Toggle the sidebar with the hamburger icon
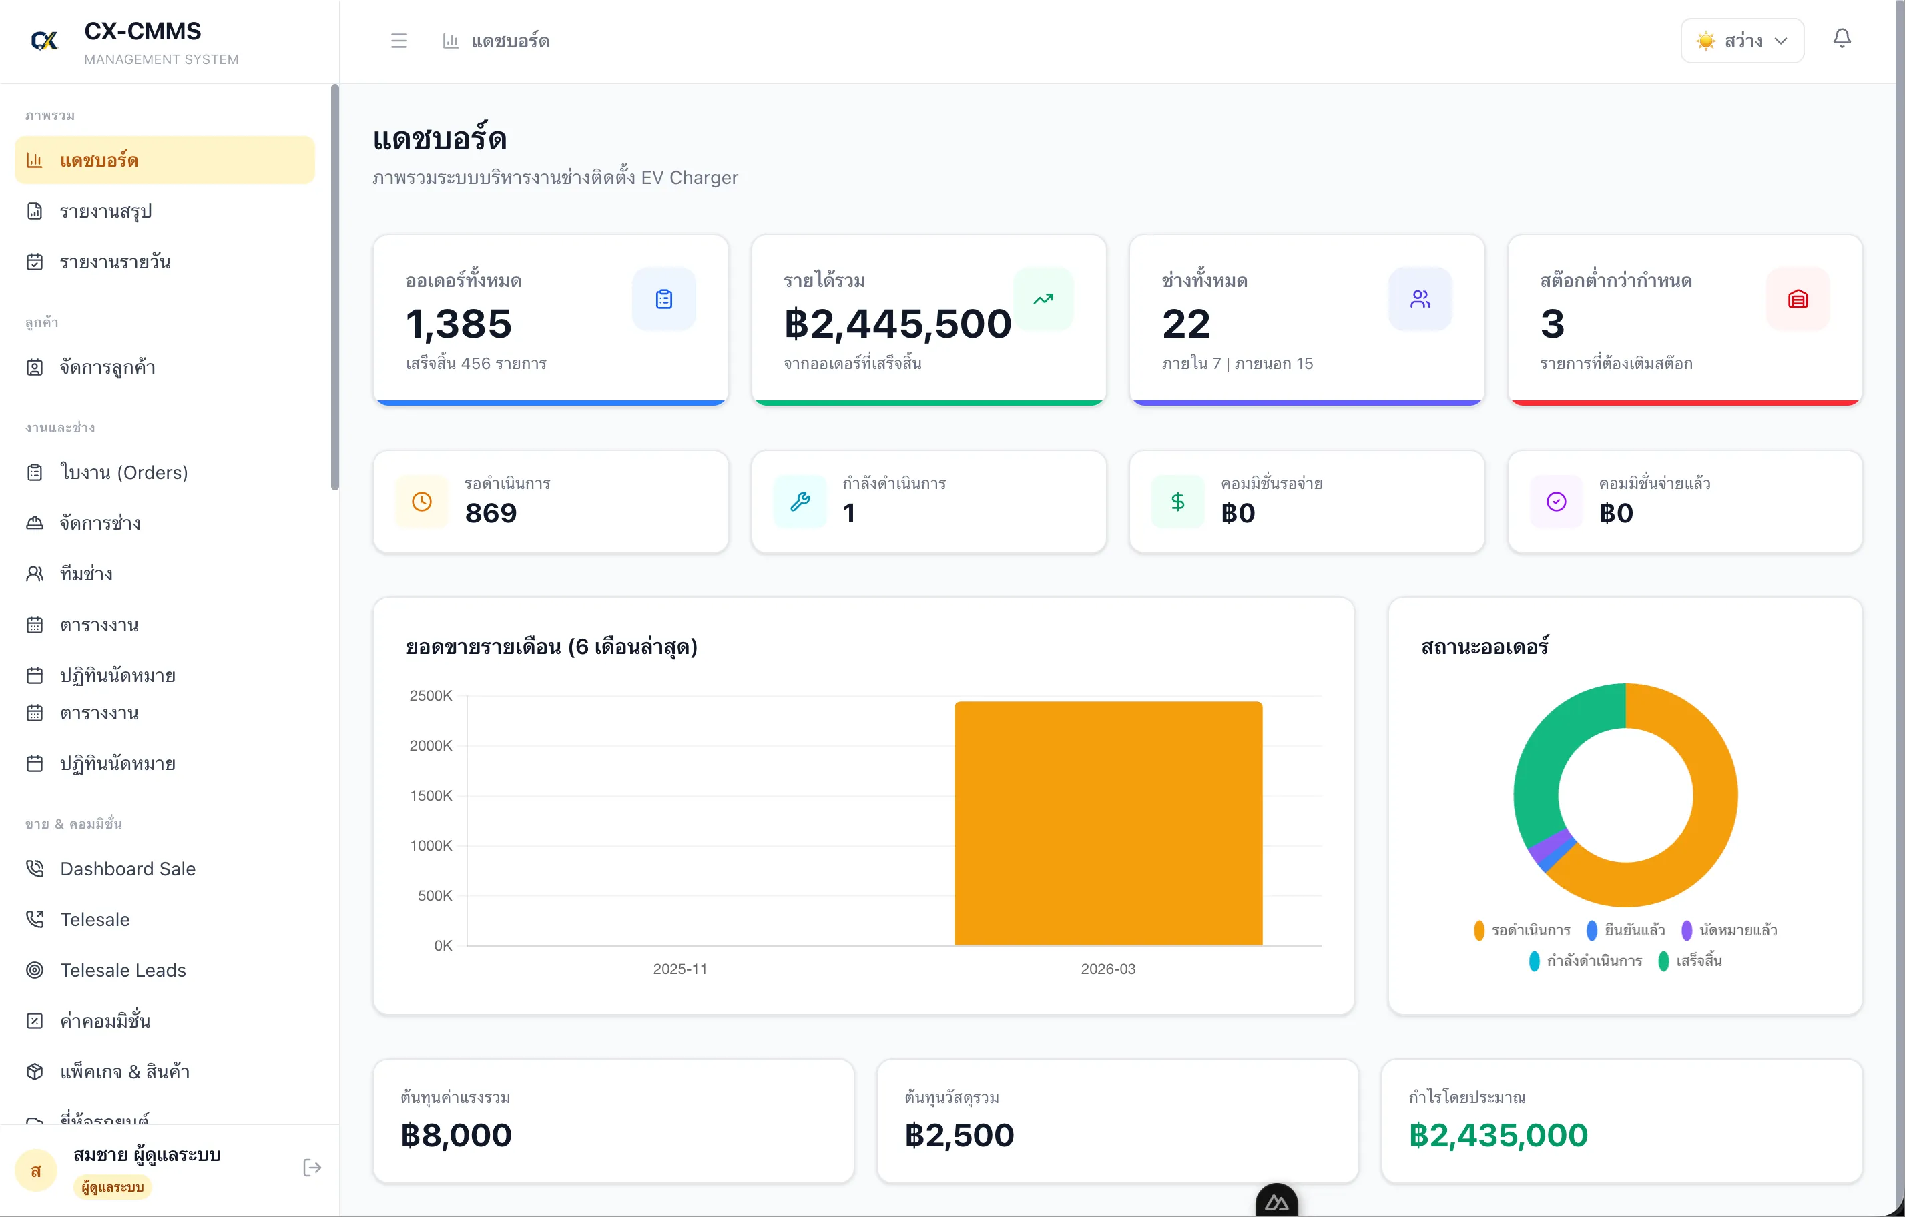This screenshot has width=1905, height=1217. tap(398, 40)
